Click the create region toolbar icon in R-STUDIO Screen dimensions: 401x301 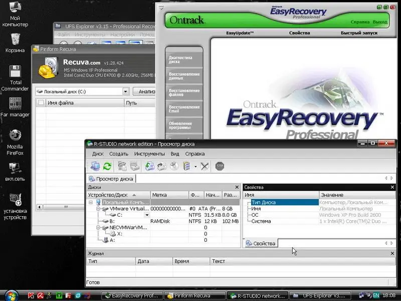click(174, 167)
